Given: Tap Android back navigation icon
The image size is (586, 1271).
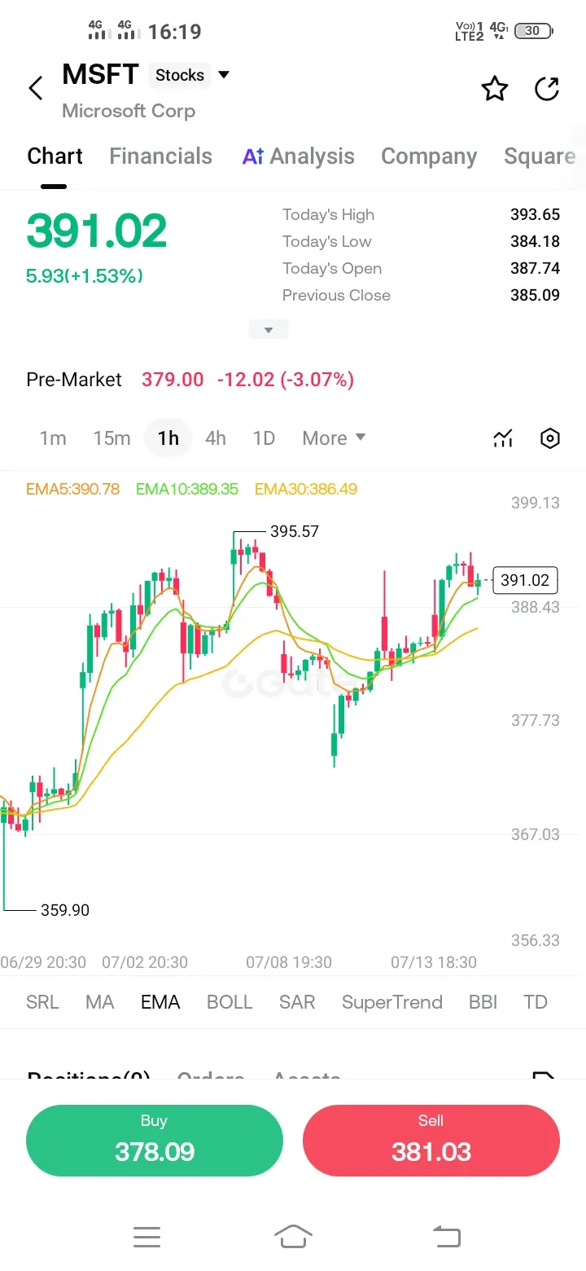Looking at the screenshot, I should [x=446, y=1237].
